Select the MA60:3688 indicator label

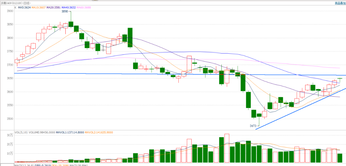84,7
